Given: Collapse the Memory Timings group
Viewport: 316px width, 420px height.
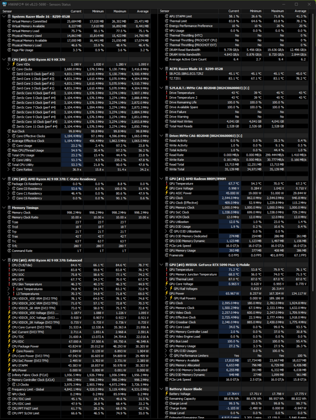Looking at the screenshot, I should click(4, 207).
